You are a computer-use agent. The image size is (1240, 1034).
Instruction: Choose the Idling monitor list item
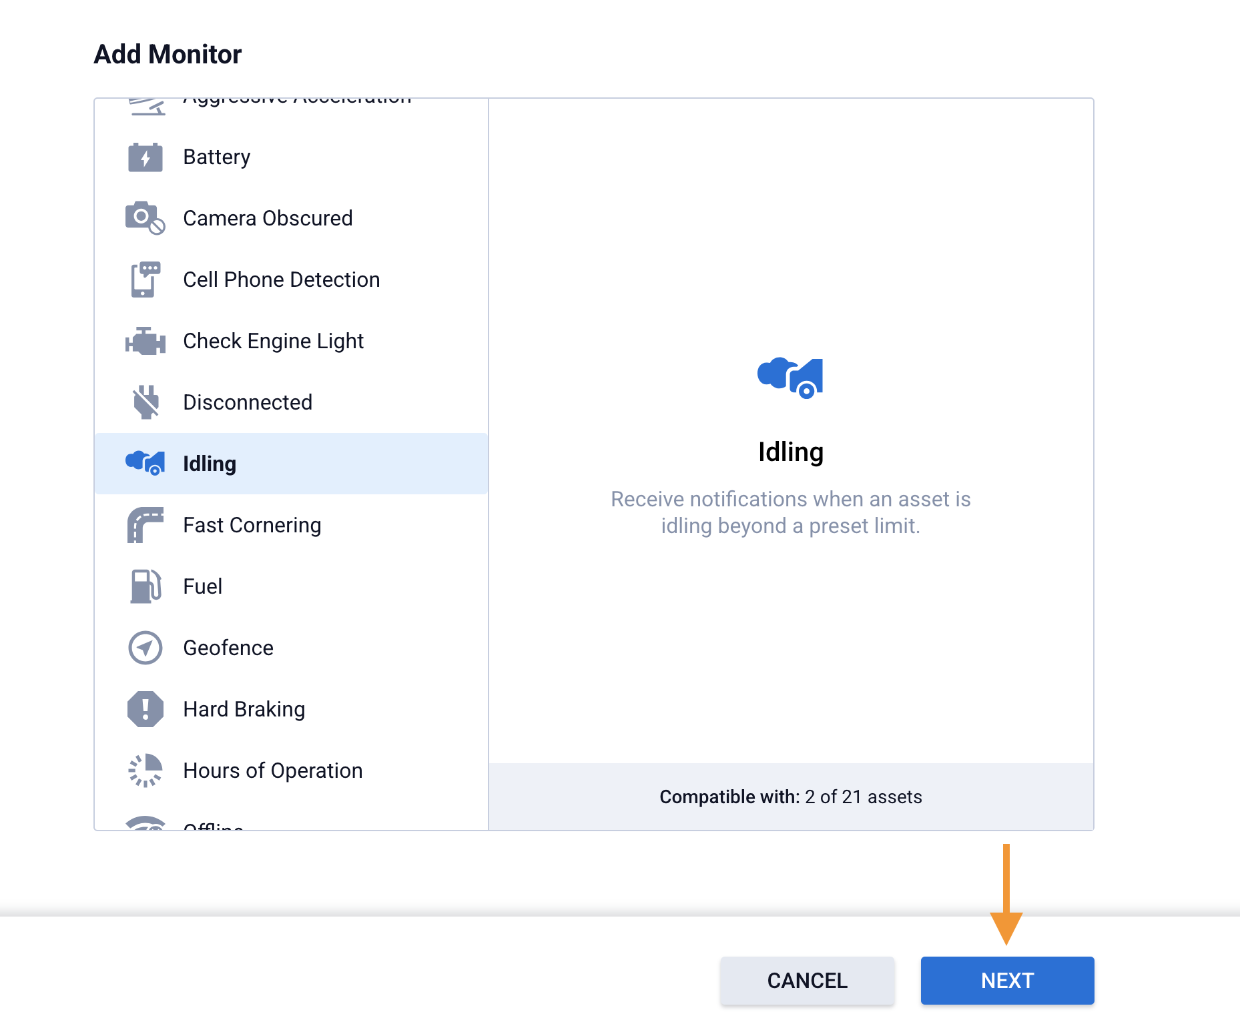(291, 464)
